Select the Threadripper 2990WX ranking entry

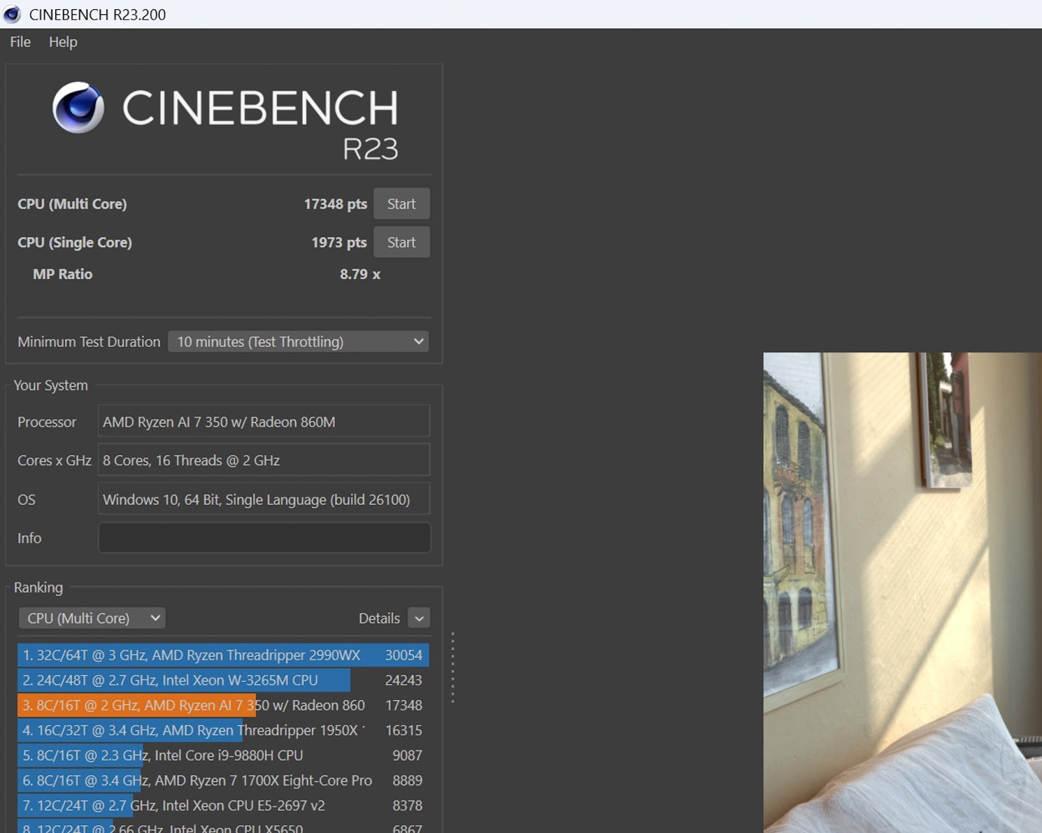click(x=223, y=655)
